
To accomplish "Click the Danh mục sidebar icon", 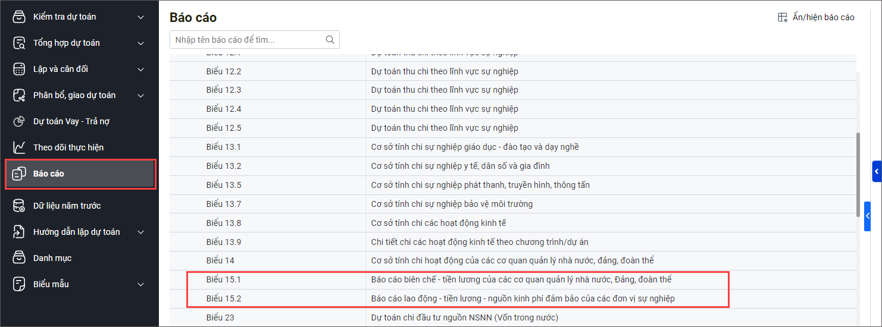I will click(20, 258).
